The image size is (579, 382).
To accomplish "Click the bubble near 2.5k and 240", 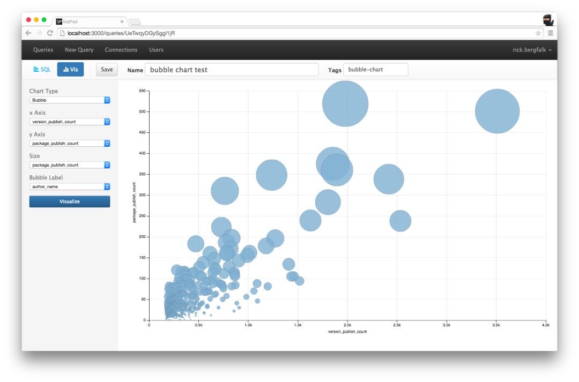I will (x=400, y=221).
